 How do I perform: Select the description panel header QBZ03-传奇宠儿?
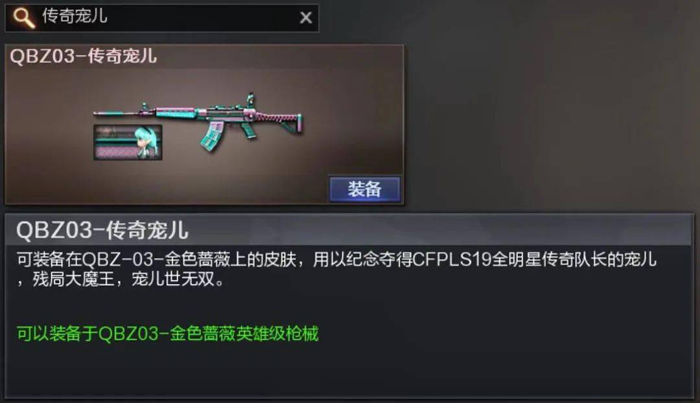pos(102,230)
